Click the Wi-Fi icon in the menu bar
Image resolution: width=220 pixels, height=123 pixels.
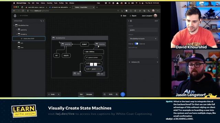[x=136, y=3]
